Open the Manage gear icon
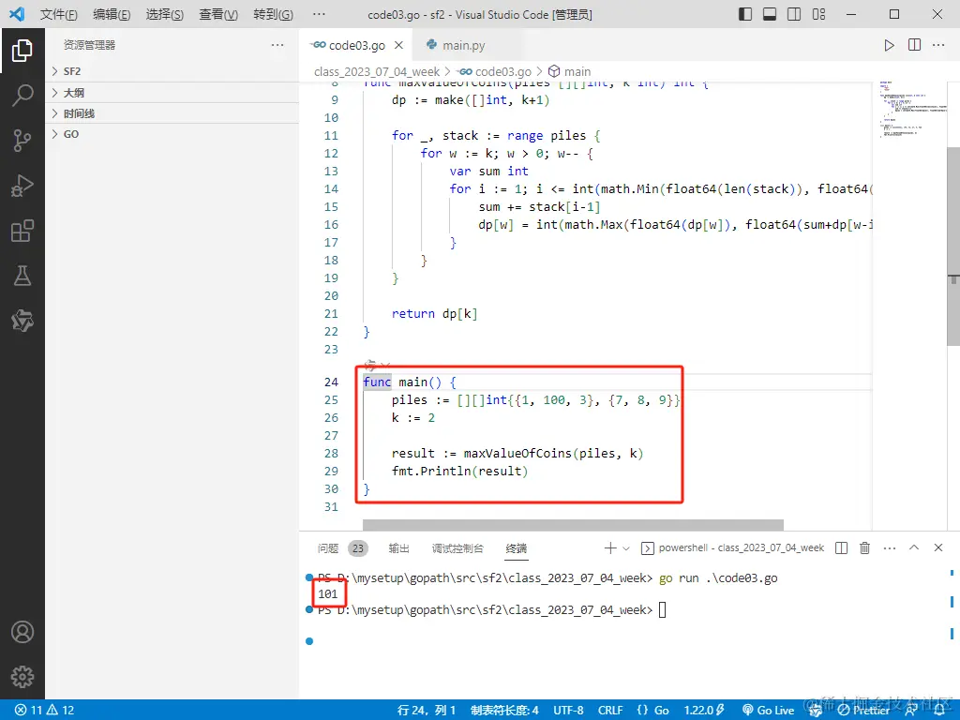The width and height of the screenshot is (960, 720). [x=22, y=677]
